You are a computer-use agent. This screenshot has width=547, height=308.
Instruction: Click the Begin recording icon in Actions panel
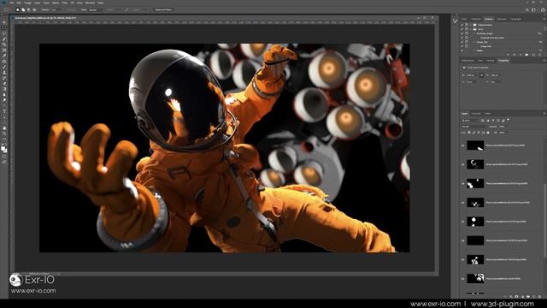(x=515, y=55)
